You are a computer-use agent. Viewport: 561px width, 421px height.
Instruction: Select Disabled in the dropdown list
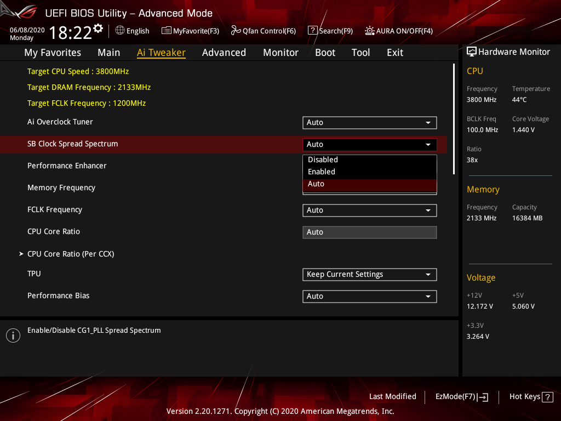370,160
